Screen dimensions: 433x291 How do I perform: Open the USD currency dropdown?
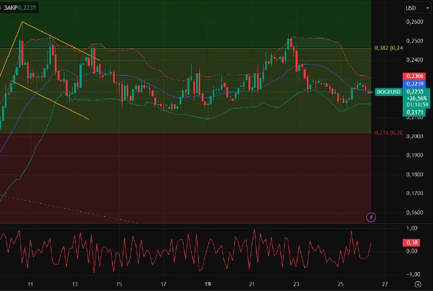click(x=417, y=8)
